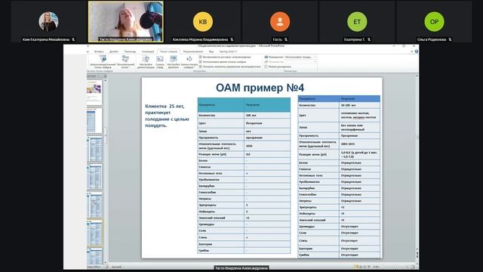This screenshot has width=483, height=272.
Task: Click the Hide Slide button
Action: point(160,62)
